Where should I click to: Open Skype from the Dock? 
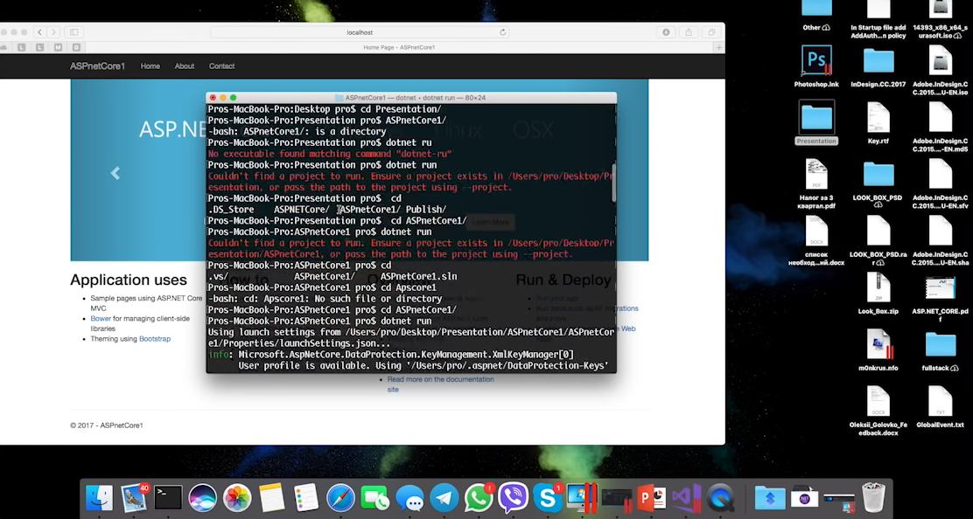[548, 497]
